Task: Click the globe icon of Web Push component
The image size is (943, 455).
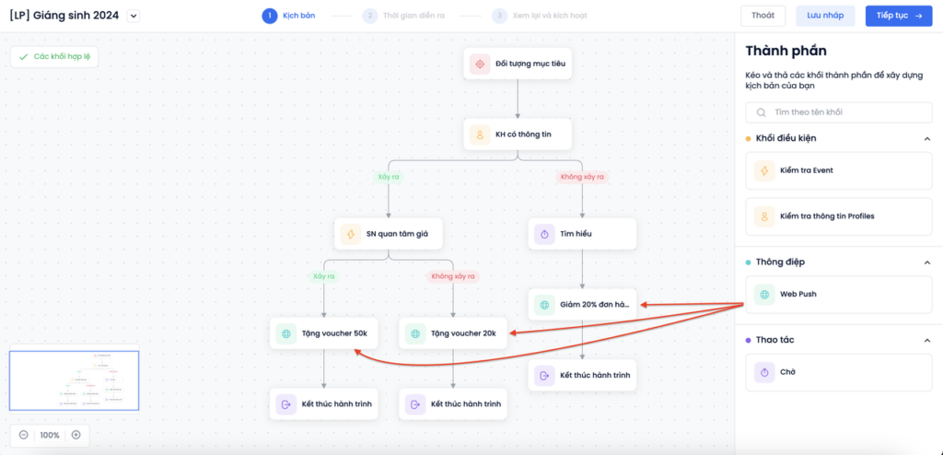Action: pos(764,295)
